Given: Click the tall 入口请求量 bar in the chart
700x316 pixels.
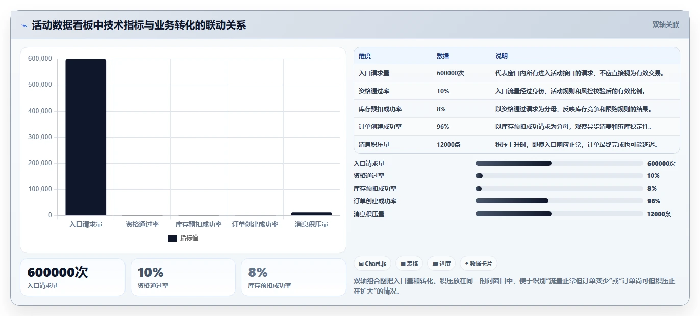Looking at the screenshot, I should pos(86,137).
